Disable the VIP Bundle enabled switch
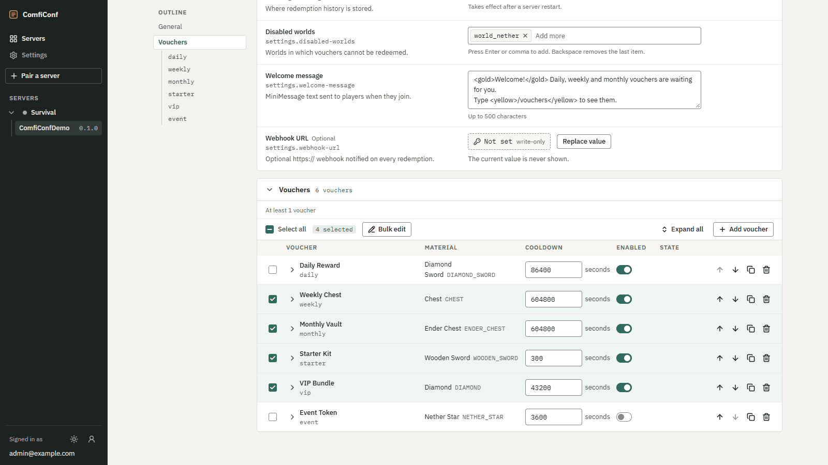828x465 pixels. tap(624, 388)
